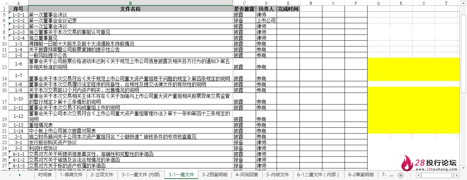Open the 1-停牌文件 sheet tab
The height and width of the screenshot is (180, 467).
(x=71, y=175)
